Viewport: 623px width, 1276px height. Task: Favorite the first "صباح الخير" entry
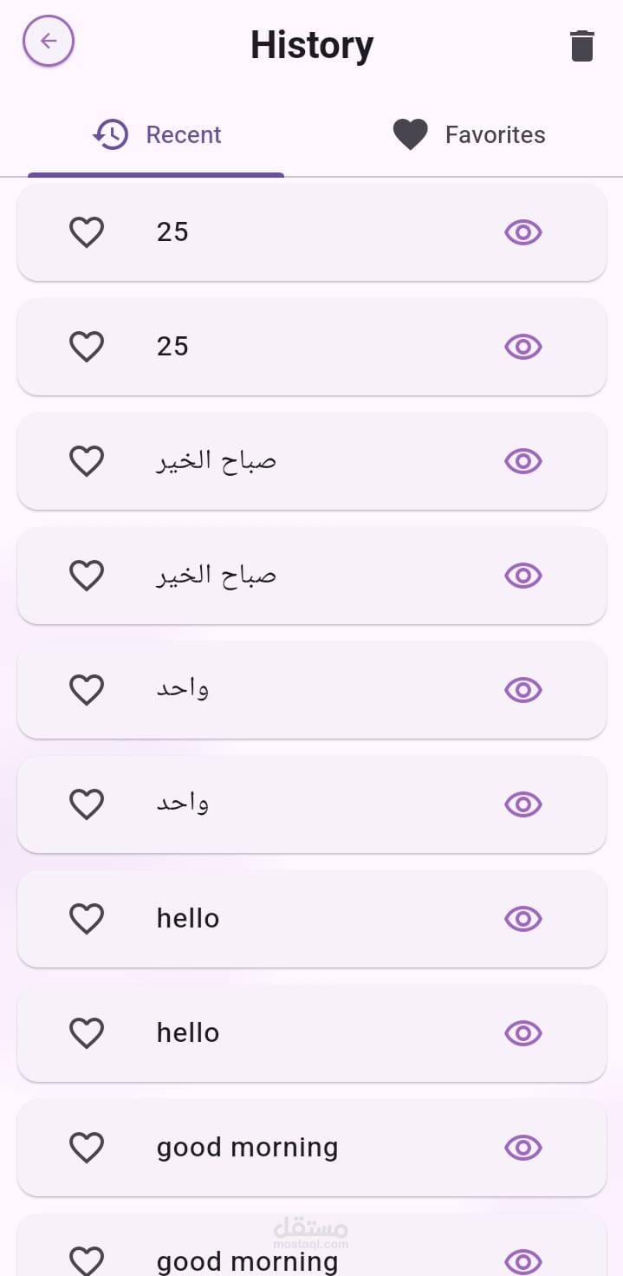(x=87, y=461)
